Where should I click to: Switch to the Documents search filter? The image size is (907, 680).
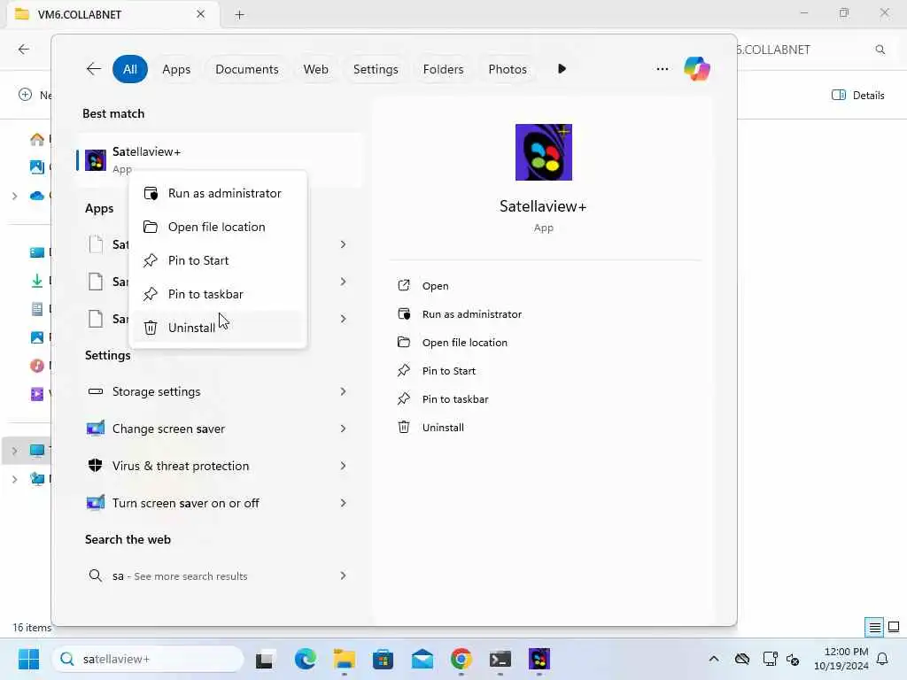point(247,69)
